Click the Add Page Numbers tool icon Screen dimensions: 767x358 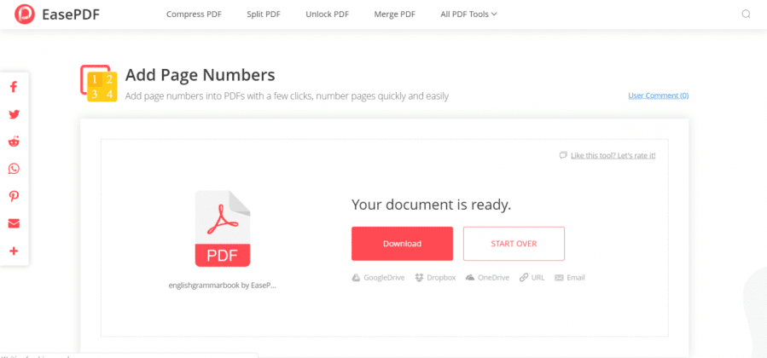99,84
